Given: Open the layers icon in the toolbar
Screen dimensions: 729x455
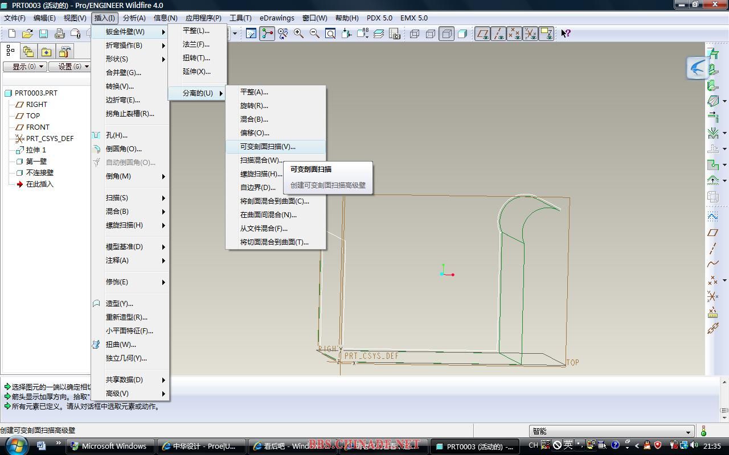Looking at the screenshot, I should click(x=379, y=34).
